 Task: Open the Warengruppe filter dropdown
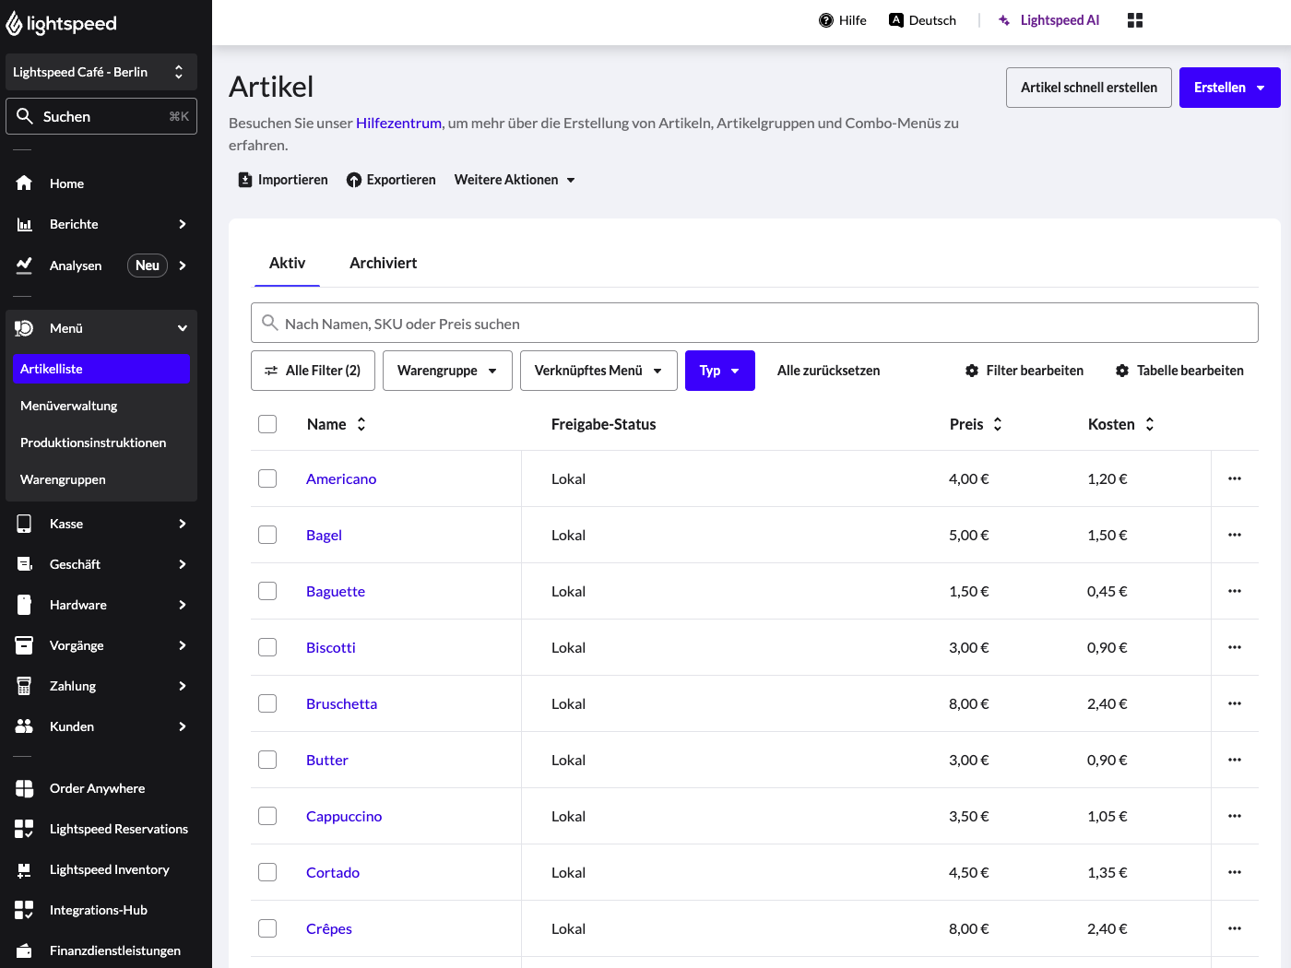(447, 371)
